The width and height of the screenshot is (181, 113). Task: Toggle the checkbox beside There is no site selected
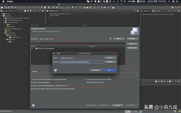pos(32,49)
